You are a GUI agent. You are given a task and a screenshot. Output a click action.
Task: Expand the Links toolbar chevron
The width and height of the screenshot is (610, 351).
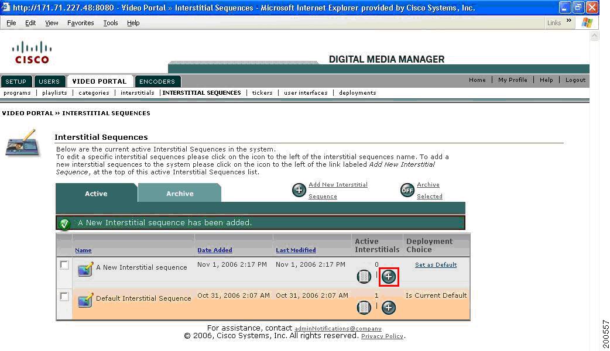[569, 20]
